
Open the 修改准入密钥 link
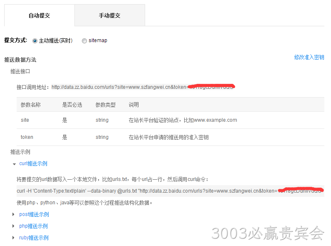309,57
